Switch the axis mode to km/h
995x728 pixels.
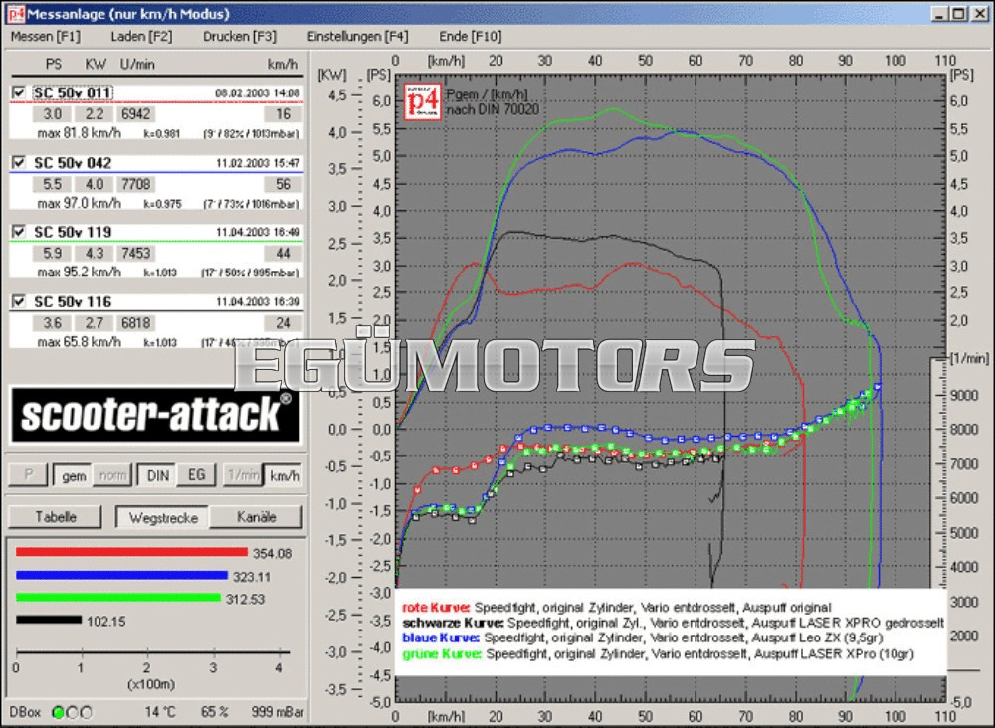coord(284,476)
